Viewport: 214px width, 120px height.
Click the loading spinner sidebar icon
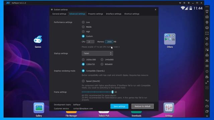(207, 71)
